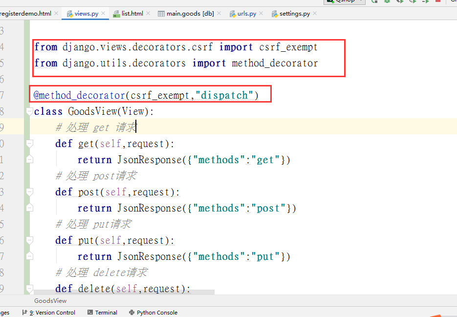Click the return line with "post"
Screen dimensions: 457x317
click(x=187, y=209)
